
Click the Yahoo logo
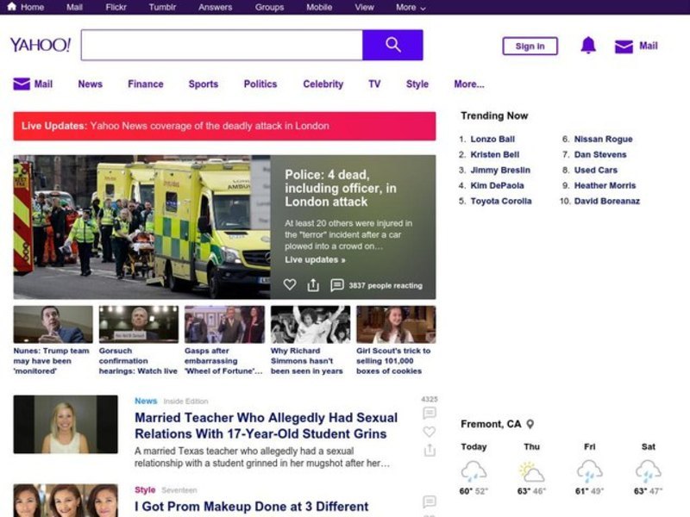point(40,45)
